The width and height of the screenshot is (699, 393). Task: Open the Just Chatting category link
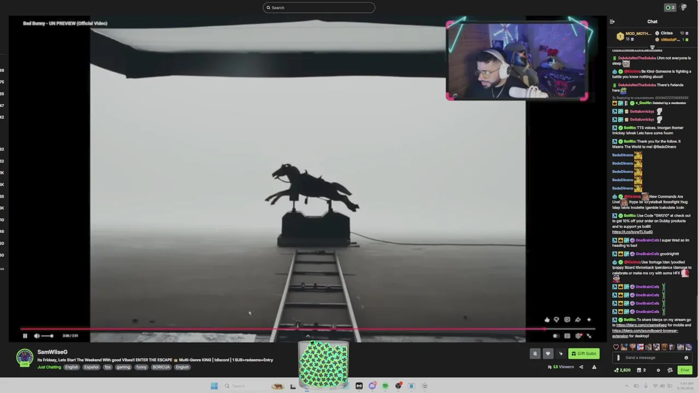click(x=49, y=367)
